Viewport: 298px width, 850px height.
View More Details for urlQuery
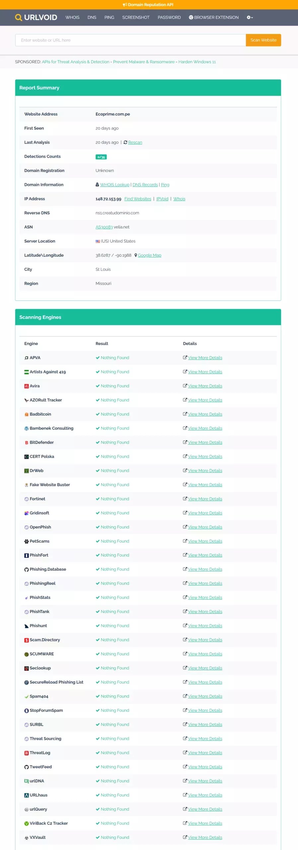pos(205,809)
